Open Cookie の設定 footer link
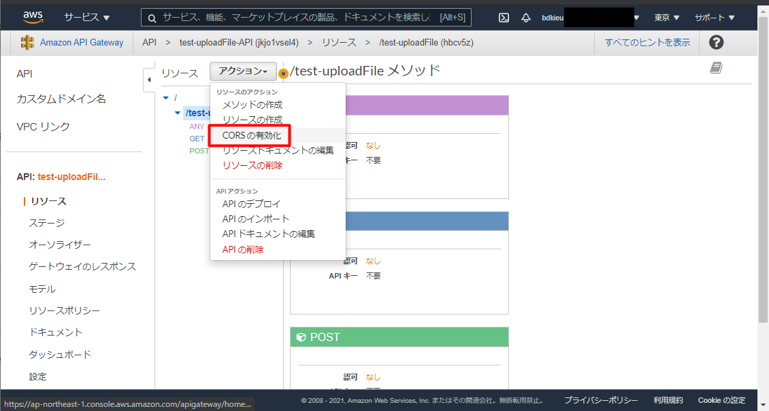 click(721, 400)
